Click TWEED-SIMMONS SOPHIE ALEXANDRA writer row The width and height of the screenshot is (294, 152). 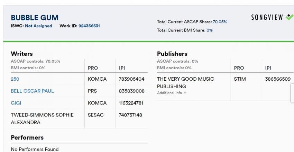(x=79, y=119)
